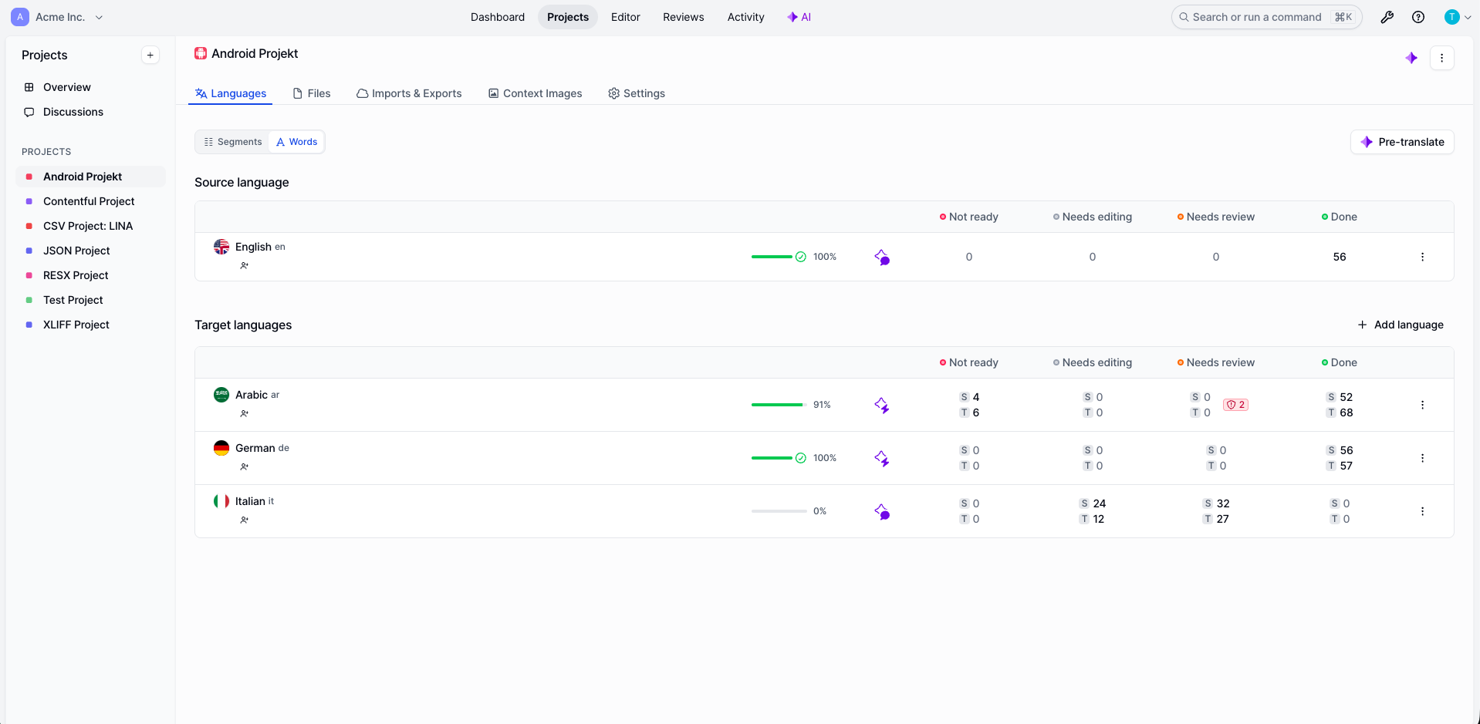The width and height of the screenshot is (1480, 724).
Task: Select Contentful Project in project list
Action: (90, 201)
